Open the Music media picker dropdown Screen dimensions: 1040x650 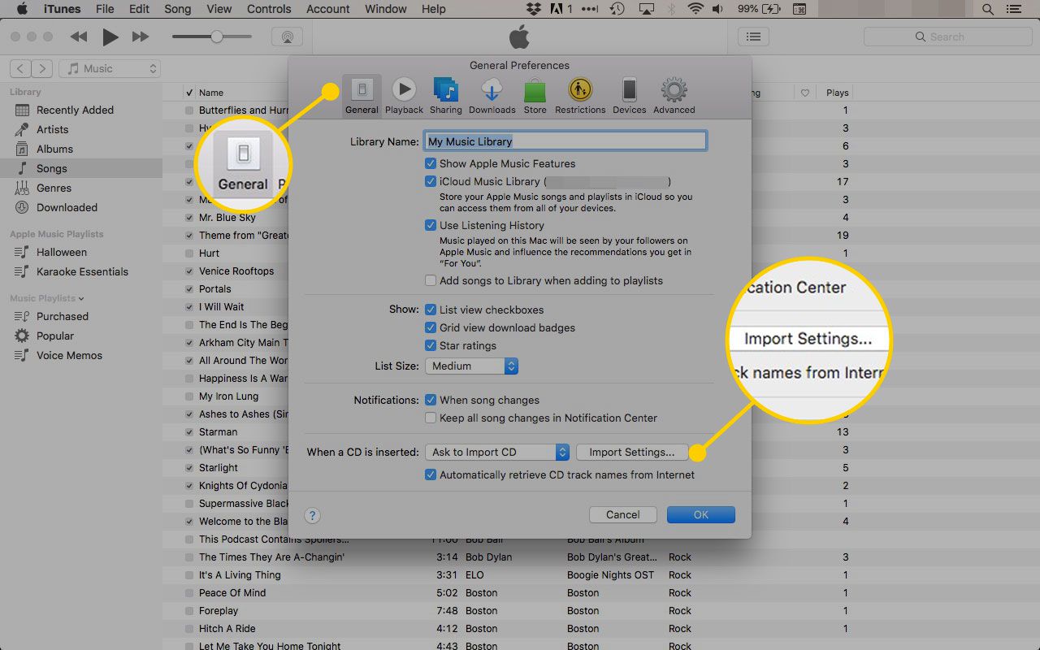pyautogui.click(x=110, y=69)
